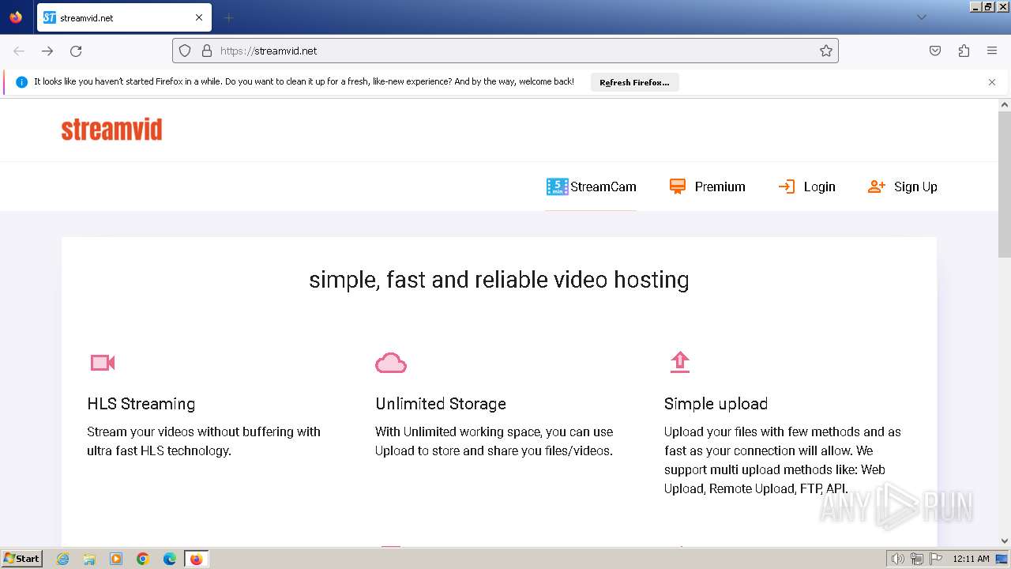Open the Login page

pos(806,187)
